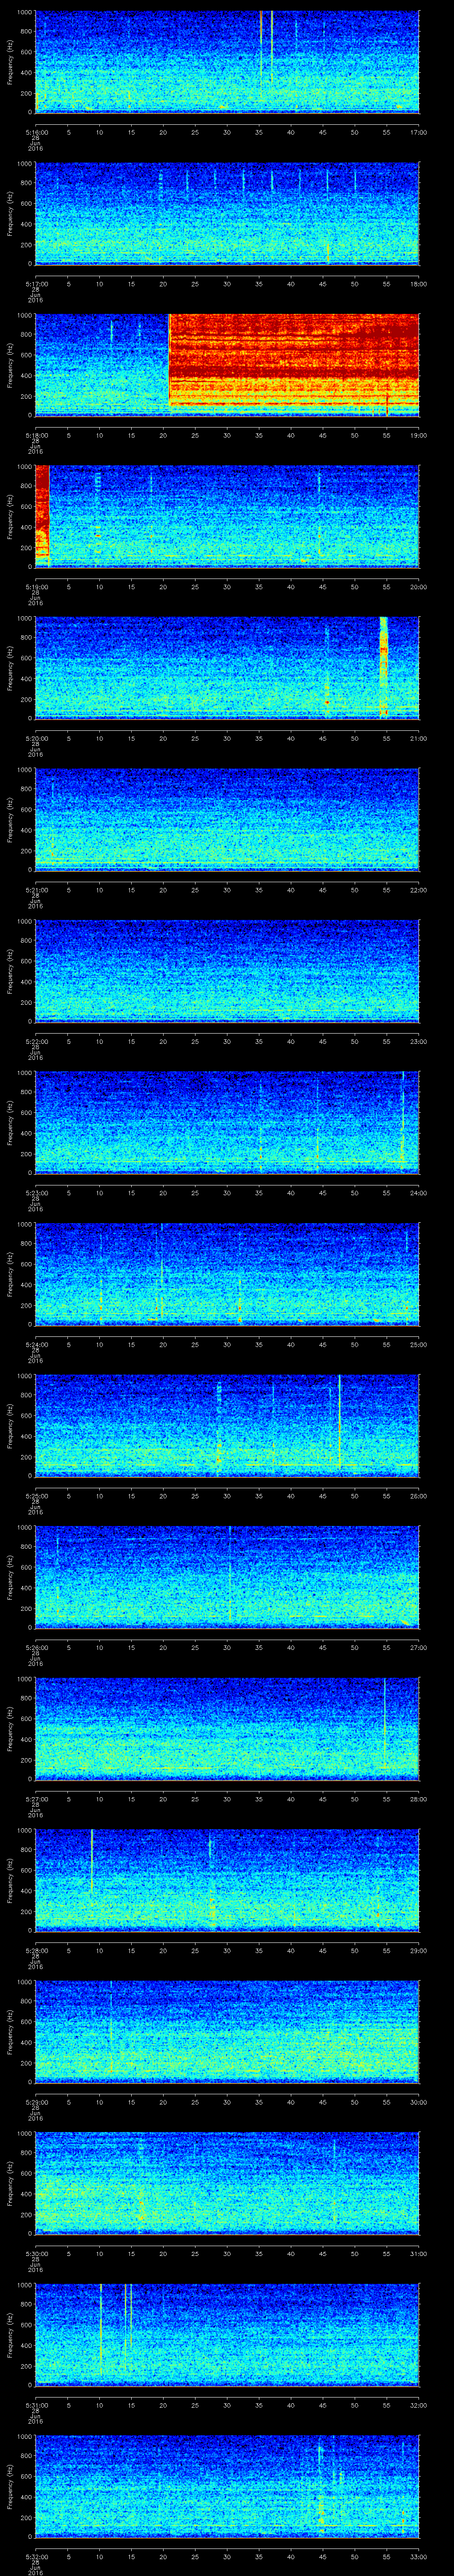The image size is (454, 2576).
Task: Click the 5:17:00 start time label
Action: 36,284
